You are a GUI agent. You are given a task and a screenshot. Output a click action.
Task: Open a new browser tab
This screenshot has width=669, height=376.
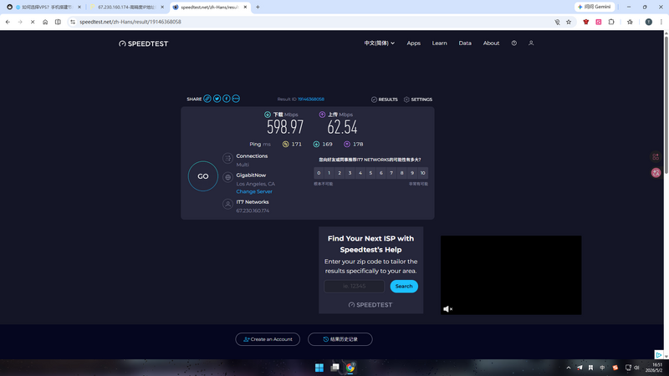coord(258,8)
